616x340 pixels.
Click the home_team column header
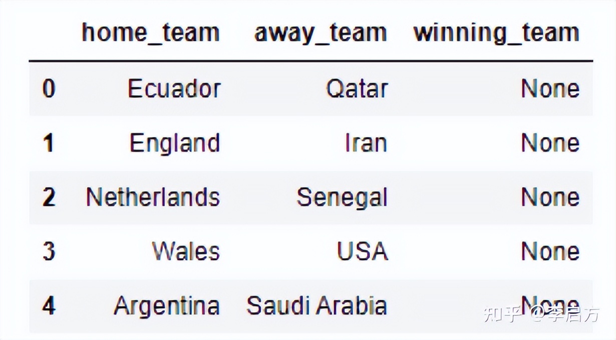pyautogui.click(x=150, y=33)
